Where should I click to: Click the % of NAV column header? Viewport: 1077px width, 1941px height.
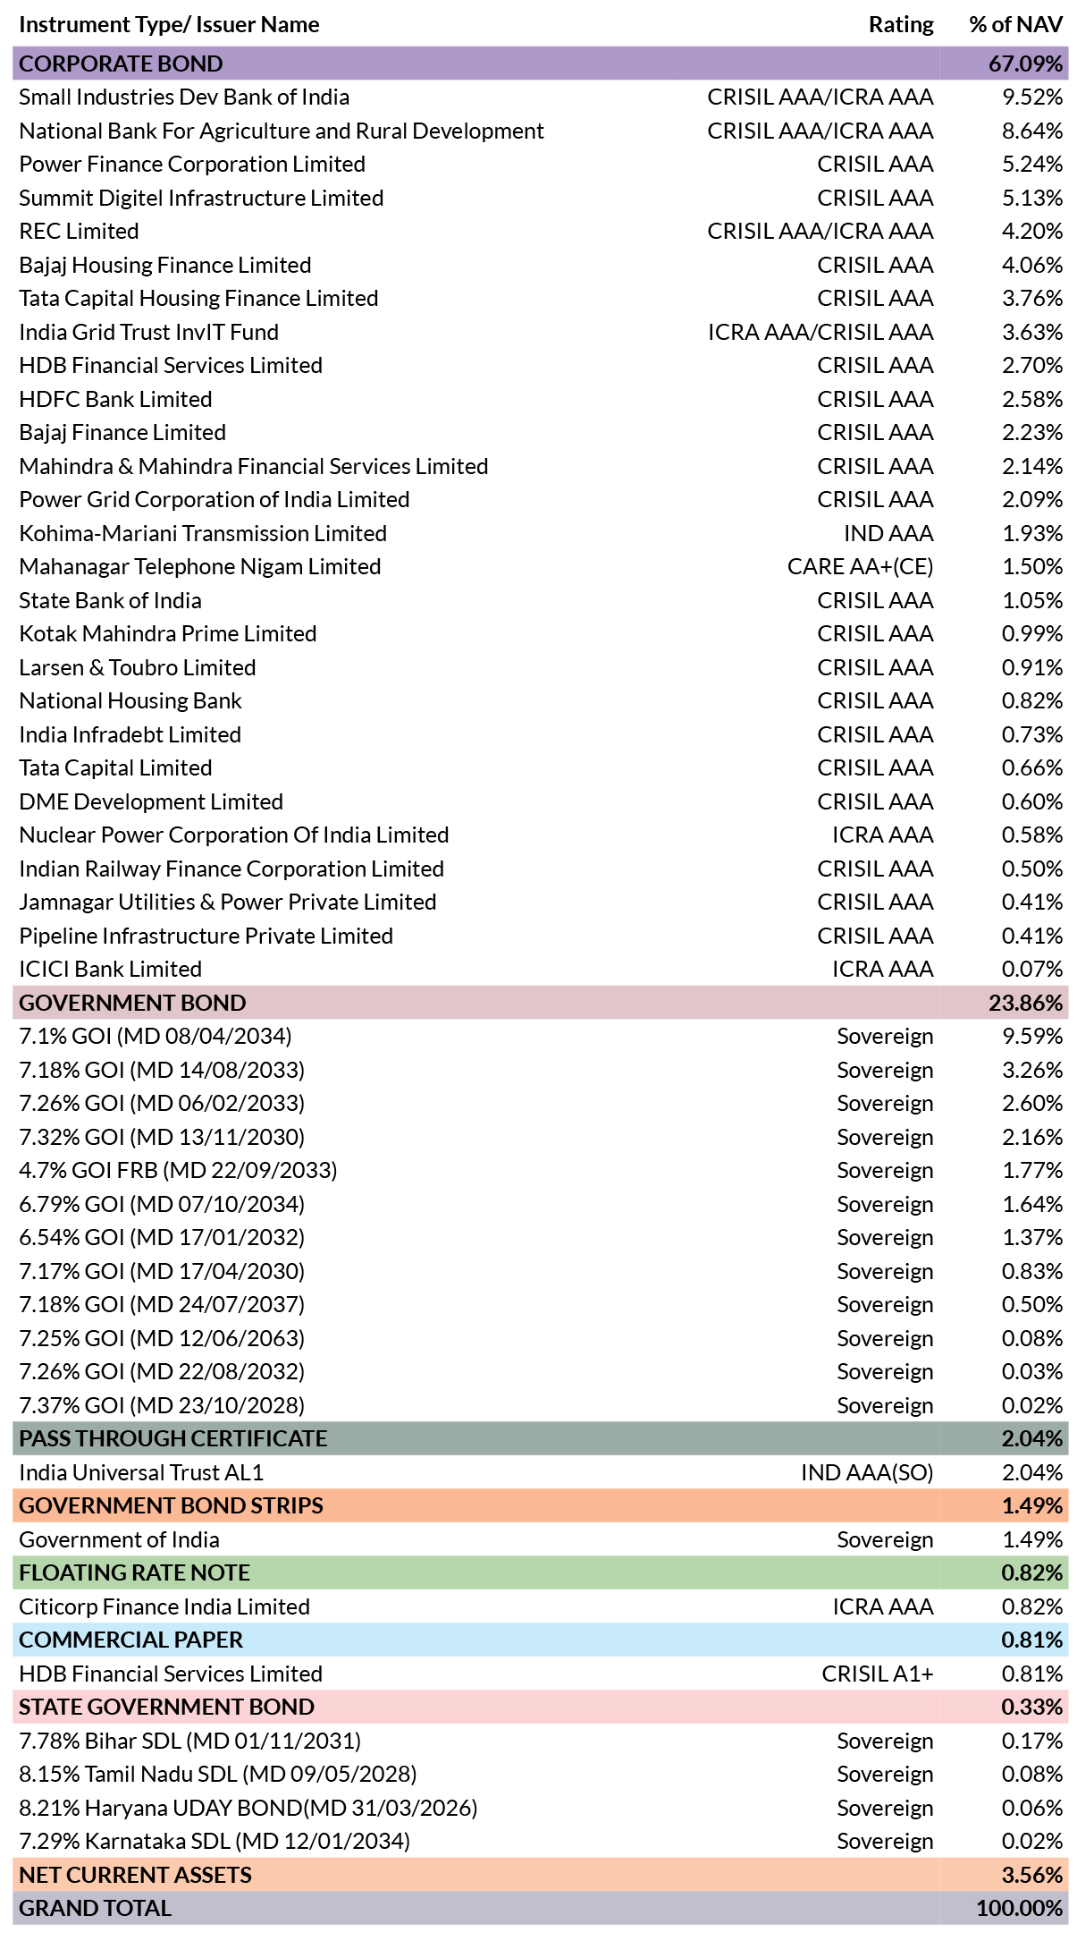coord(1016,25)
